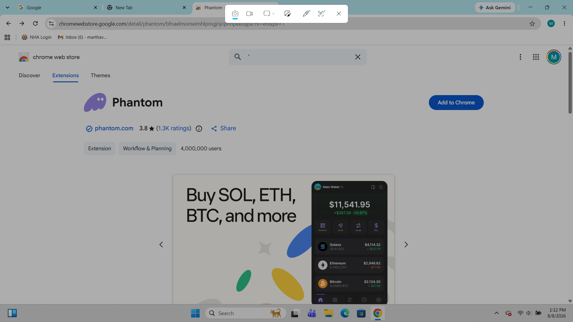Open Chrome three-dot menu
The width and height of the screenshot is (573, 322).
click(564, 24)
